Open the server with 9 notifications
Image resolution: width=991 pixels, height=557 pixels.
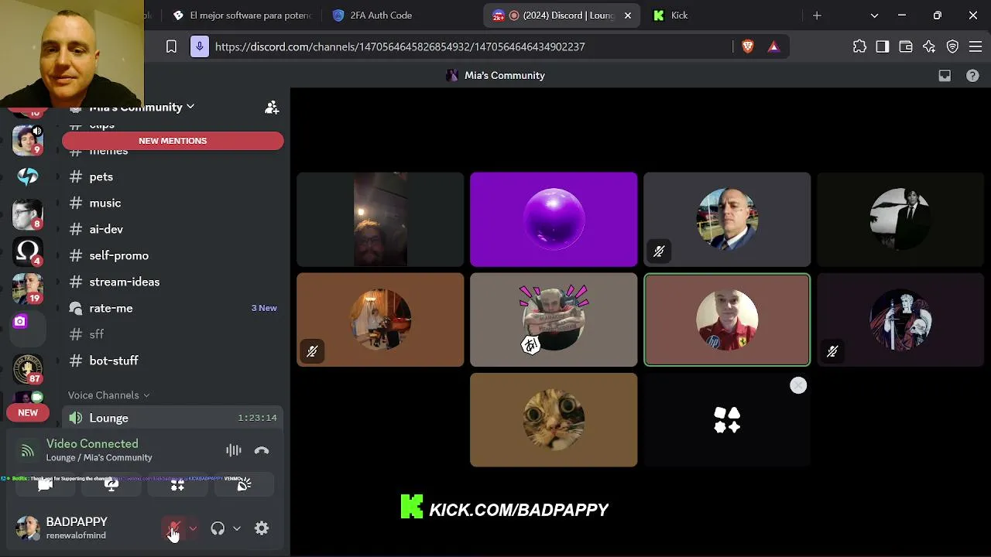click(27, 140)
